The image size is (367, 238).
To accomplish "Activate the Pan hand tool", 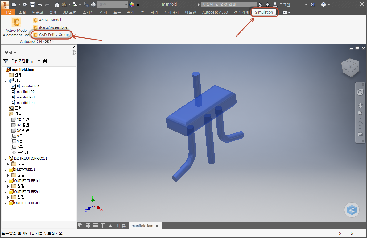I will pyautogui.click(x=360, y=105).
